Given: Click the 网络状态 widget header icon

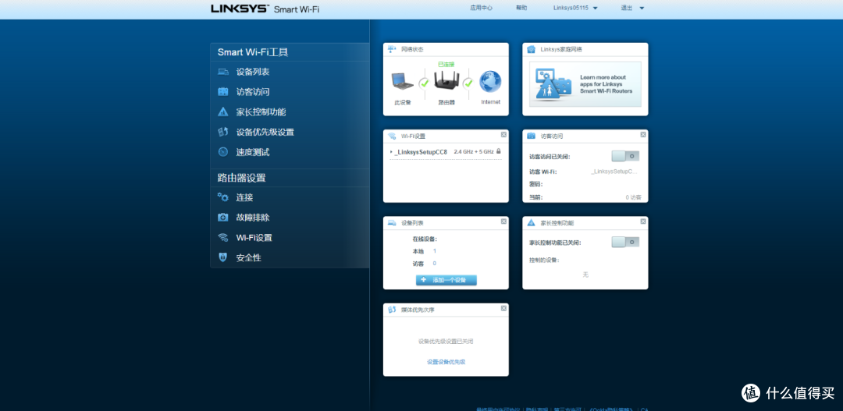Looking at the screenshot, I should (x=392, y=49).
